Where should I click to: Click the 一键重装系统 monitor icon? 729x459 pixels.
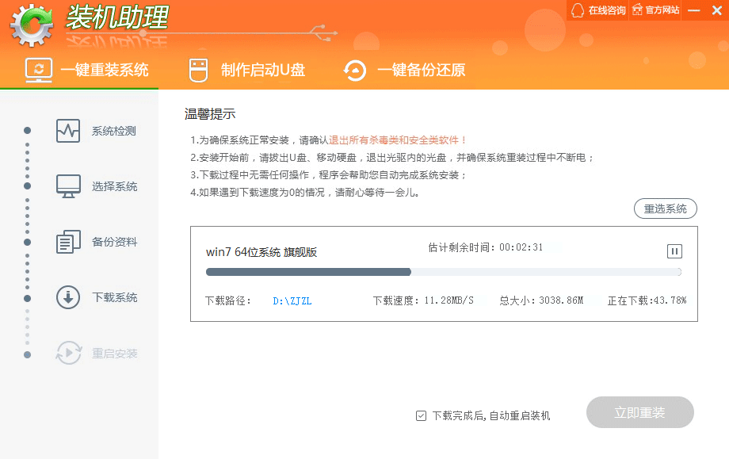pos(39,71)
